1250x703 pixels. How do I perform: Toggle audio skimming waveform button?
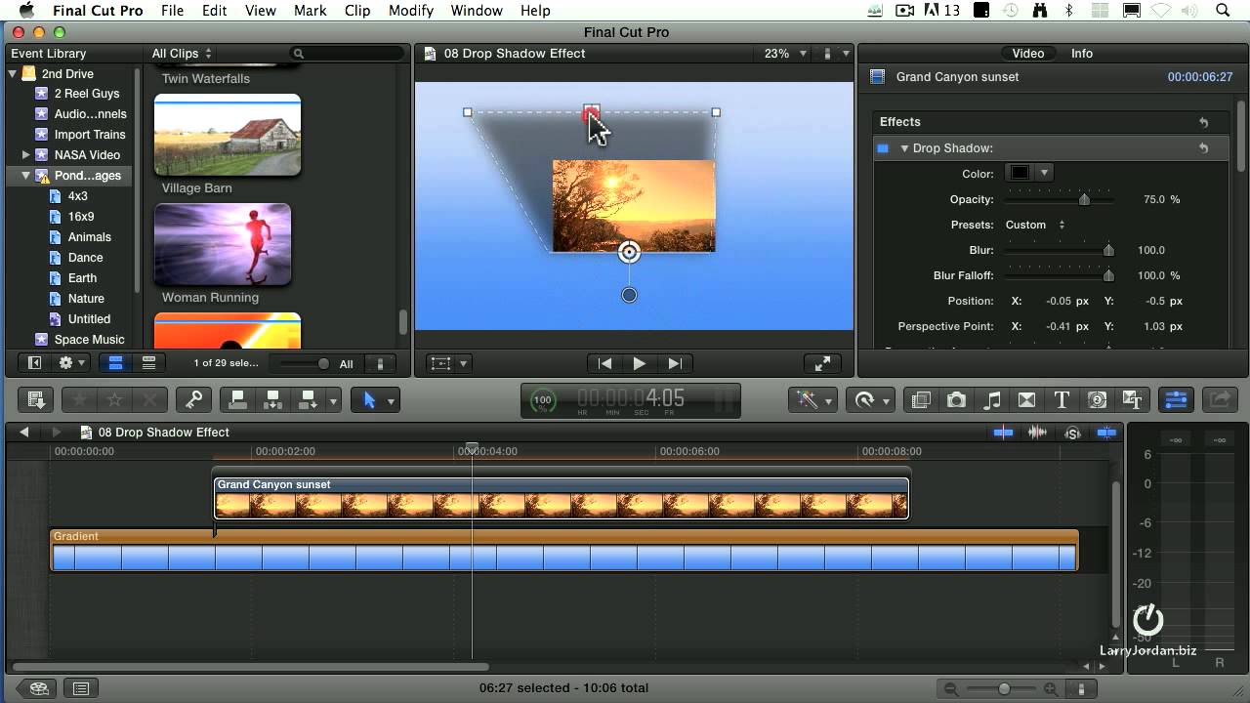(1037, 433)
